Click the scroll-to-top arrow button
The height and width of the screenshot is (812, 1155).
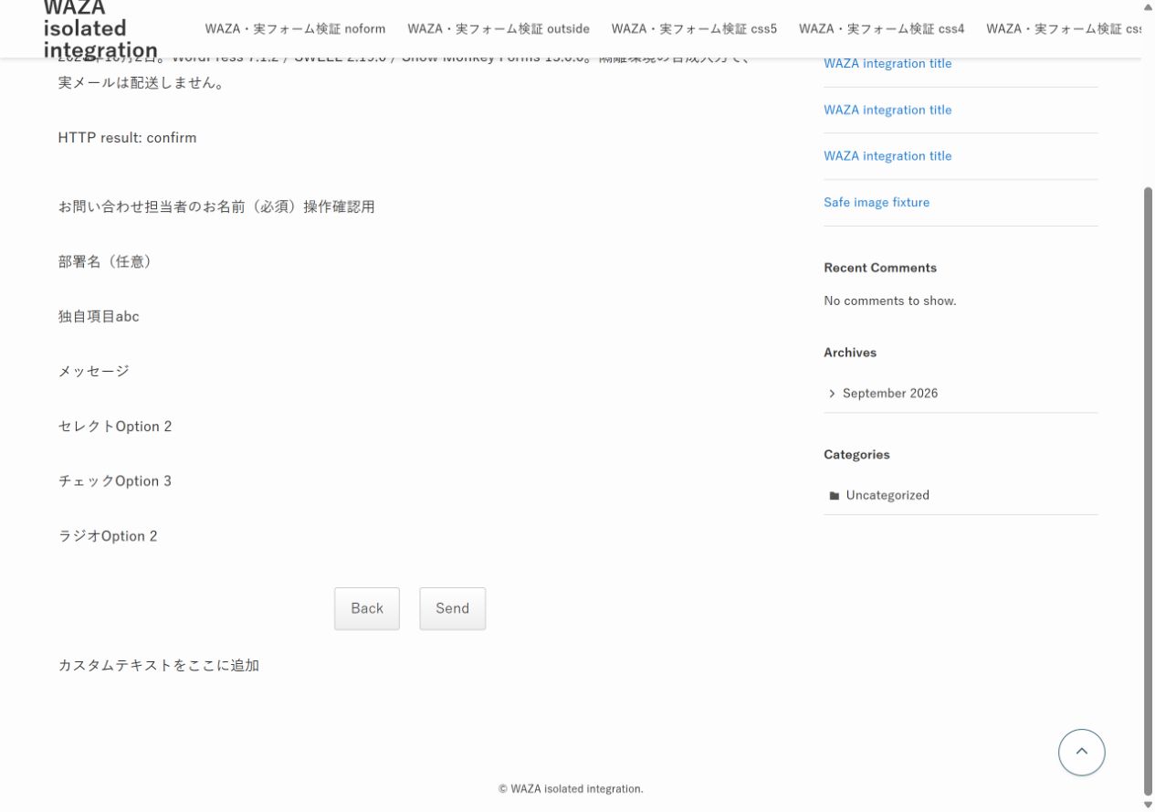pyautogui.click(x=1081, y=752)
